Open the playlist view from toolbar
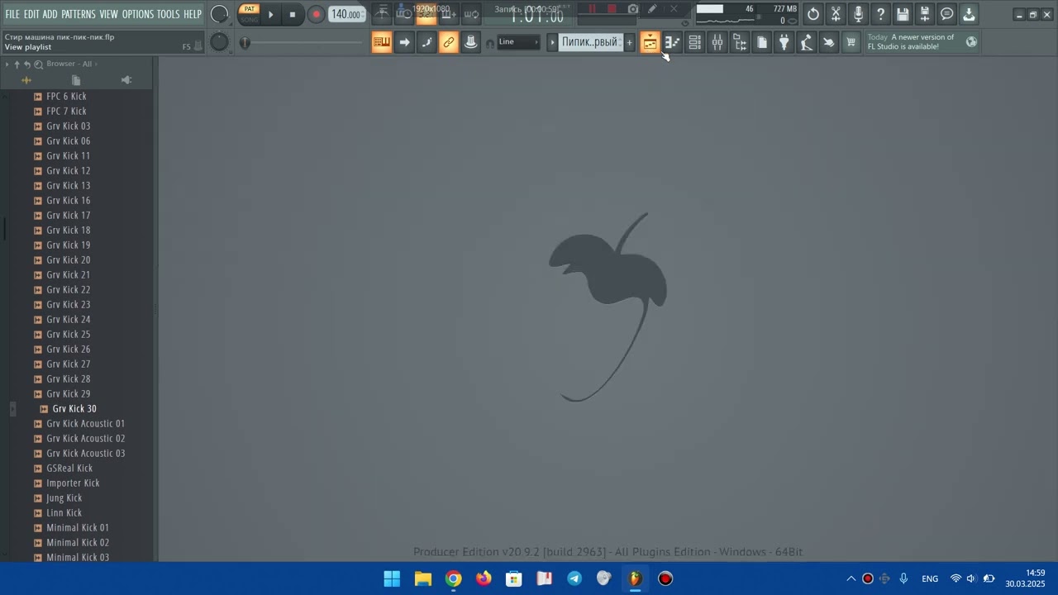The width and height of the screenshot is (1058, 595). [650, 42]
